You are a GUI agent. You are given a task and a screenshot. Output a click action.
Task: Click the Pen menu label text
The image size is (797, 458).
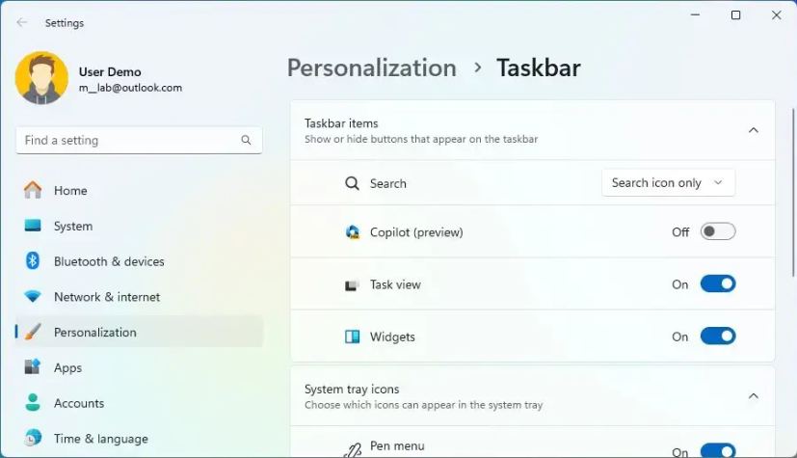coord(397,445)
